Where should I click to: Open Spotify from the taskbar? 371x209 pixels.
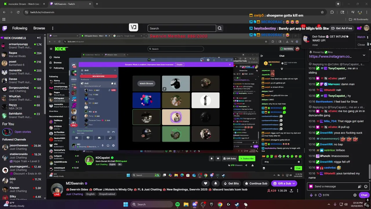pos(178,204)
